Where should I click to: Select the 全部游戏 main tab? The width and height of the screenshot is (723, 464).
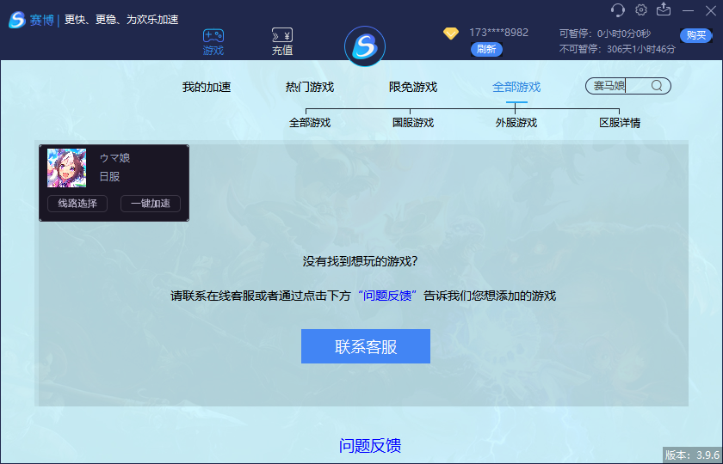tap(516, 87)
